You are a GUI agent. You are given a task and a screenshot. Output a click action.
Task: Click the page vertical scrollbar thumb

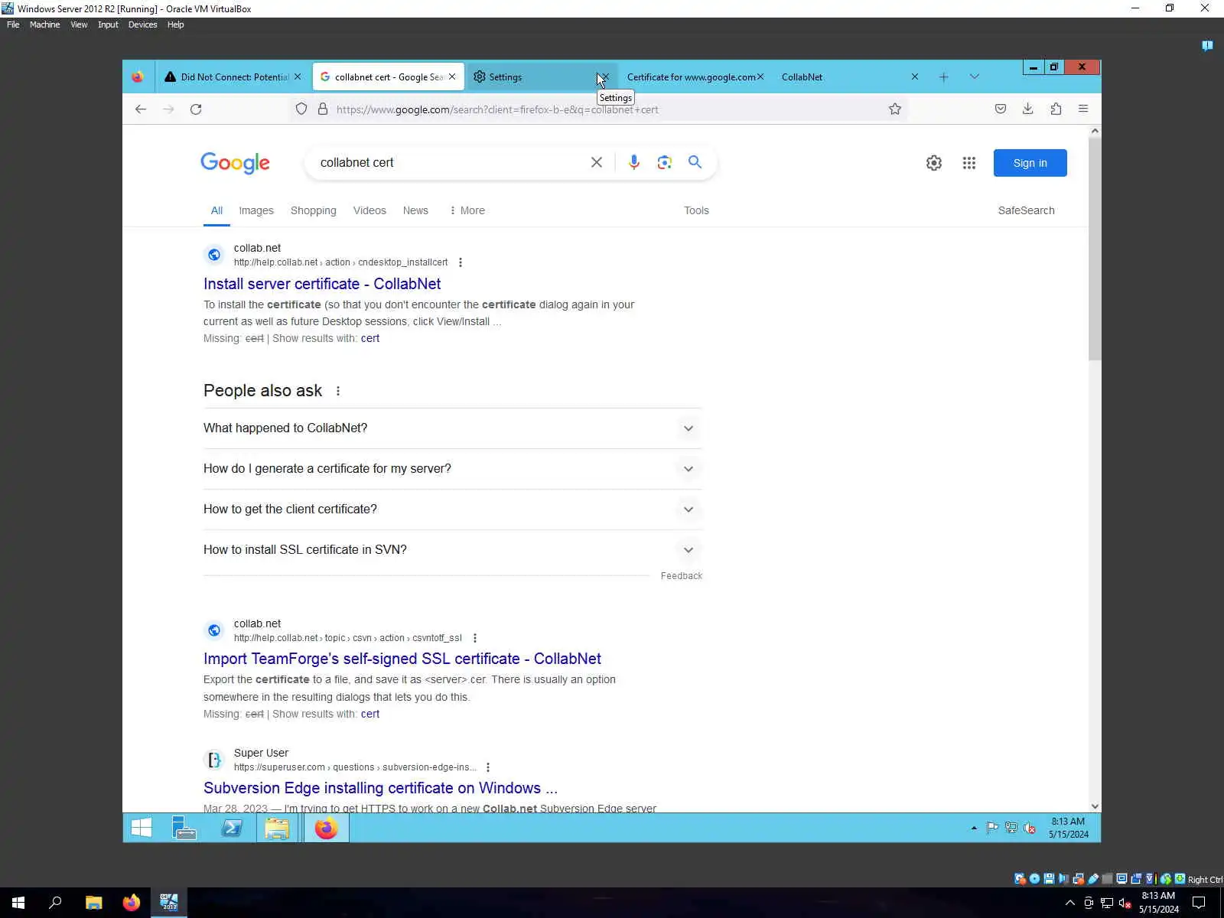(x=1095, y=248)
